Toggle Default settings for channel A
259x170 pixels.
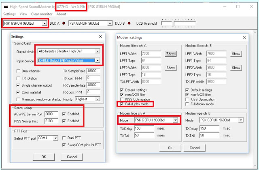click(x=122, y=90)
